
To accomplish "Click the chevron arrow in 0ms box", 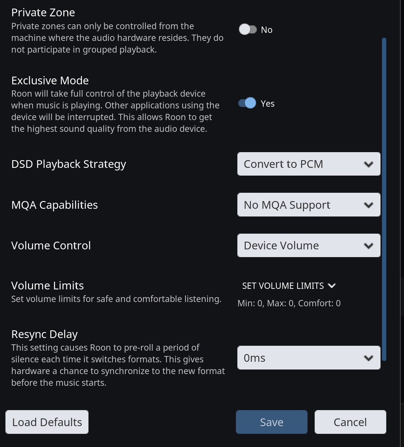I will tap(368, 358).
